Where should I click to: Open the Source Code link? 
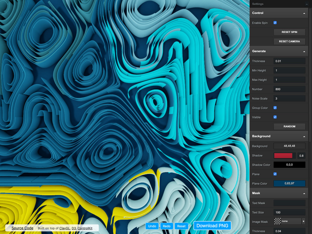(22, 228)
